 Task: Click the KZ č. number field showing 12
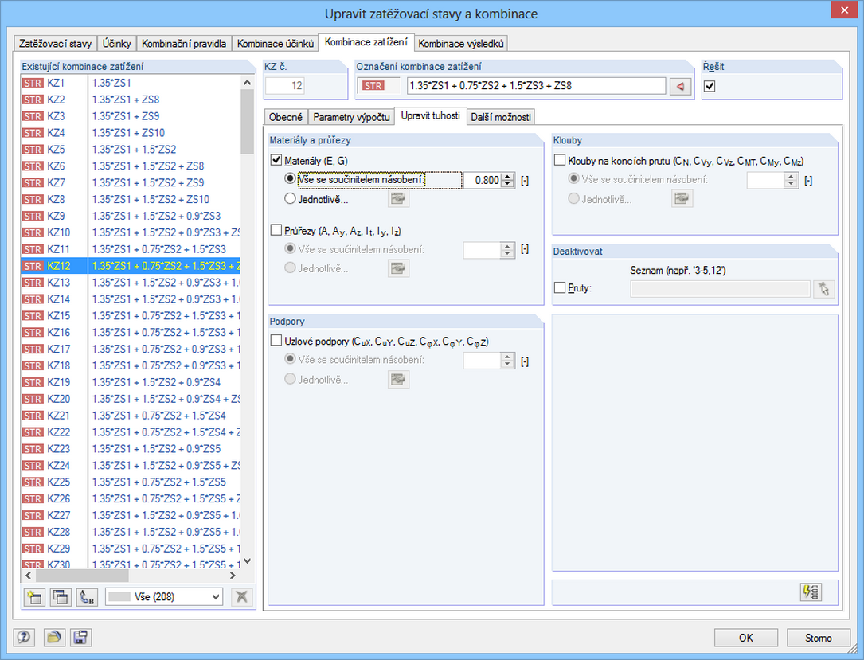pyautogui.click(x=285, y=86)
